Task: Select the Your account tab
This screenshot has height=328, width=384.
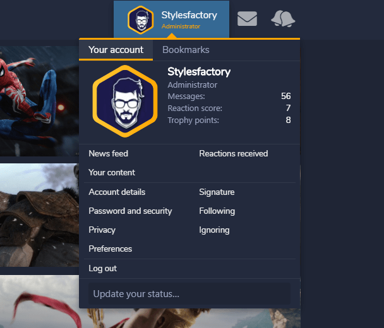Action: coord(116,50)
